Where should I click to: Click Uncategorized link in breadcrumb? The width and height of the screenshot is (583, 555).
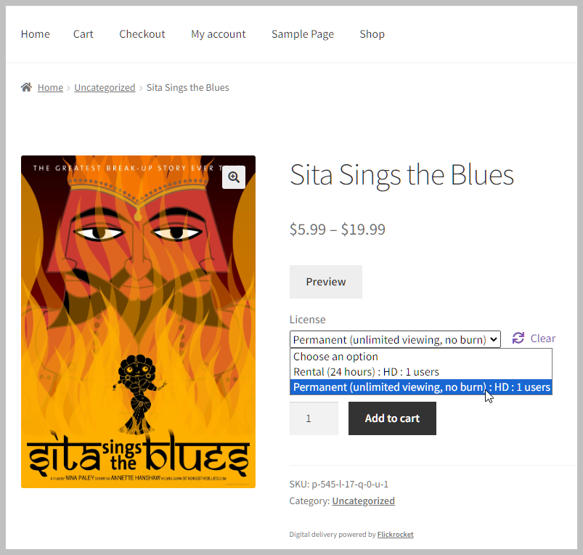(105, 87)
